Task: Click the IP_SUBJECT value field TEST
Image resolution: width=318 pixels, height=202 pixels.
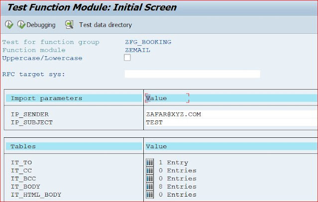Action: click(231, 122)
